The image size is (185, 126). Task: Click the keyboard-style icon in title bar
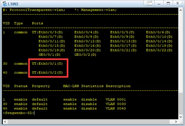(150, 3)
